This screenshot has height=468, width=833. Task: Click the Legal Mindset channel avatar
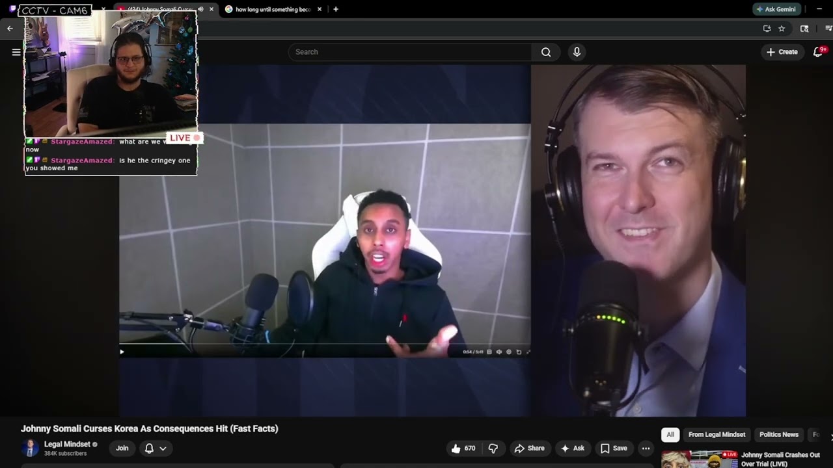[30, 448]
